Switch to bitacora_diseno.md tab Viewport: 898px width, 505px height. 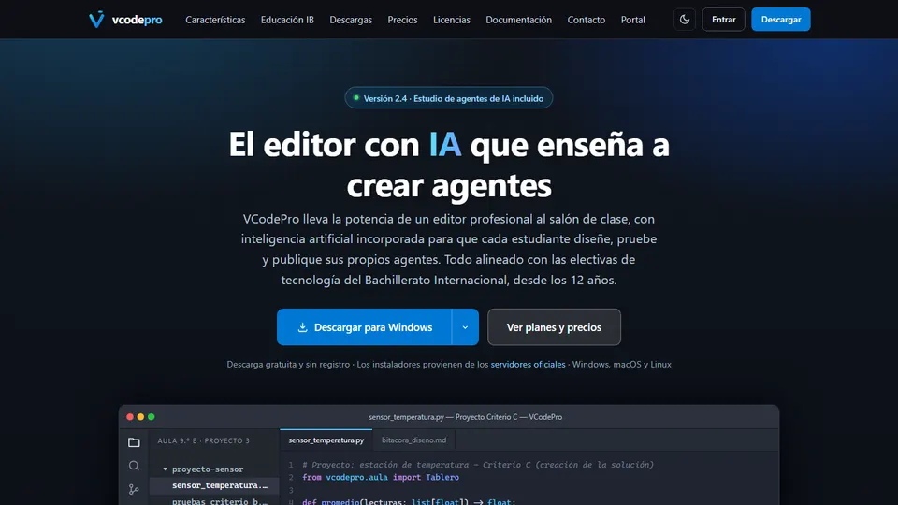pos(413,440)
